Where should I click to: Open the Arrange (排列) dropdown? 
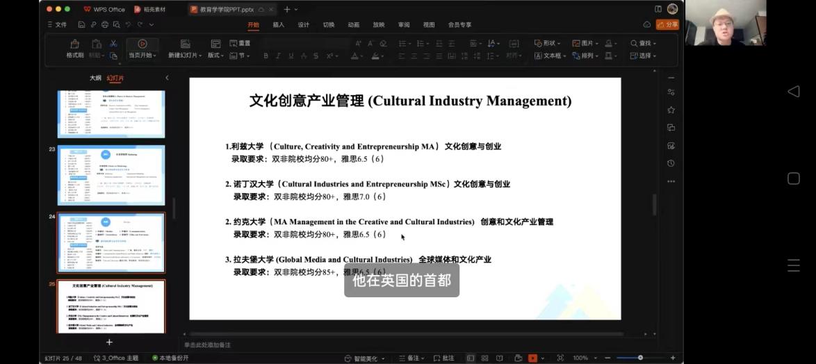pyautogui.click(x=585, y=56)
